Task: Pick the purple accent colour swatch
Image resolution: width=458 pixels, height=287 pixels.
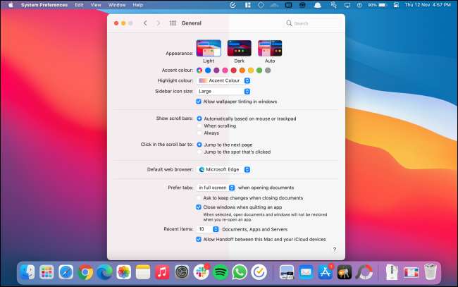Action: pyautogui.click(x=216, y=71)
